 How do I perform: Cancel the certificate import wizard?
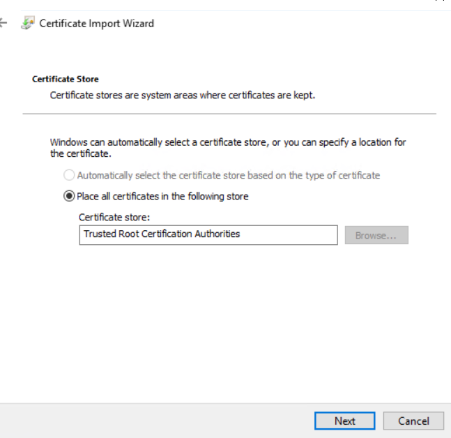[413, 421]
